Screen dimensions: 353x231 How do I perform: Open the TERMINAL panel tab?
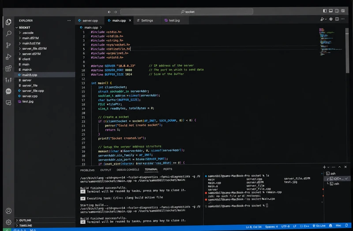tap(151, 169)
